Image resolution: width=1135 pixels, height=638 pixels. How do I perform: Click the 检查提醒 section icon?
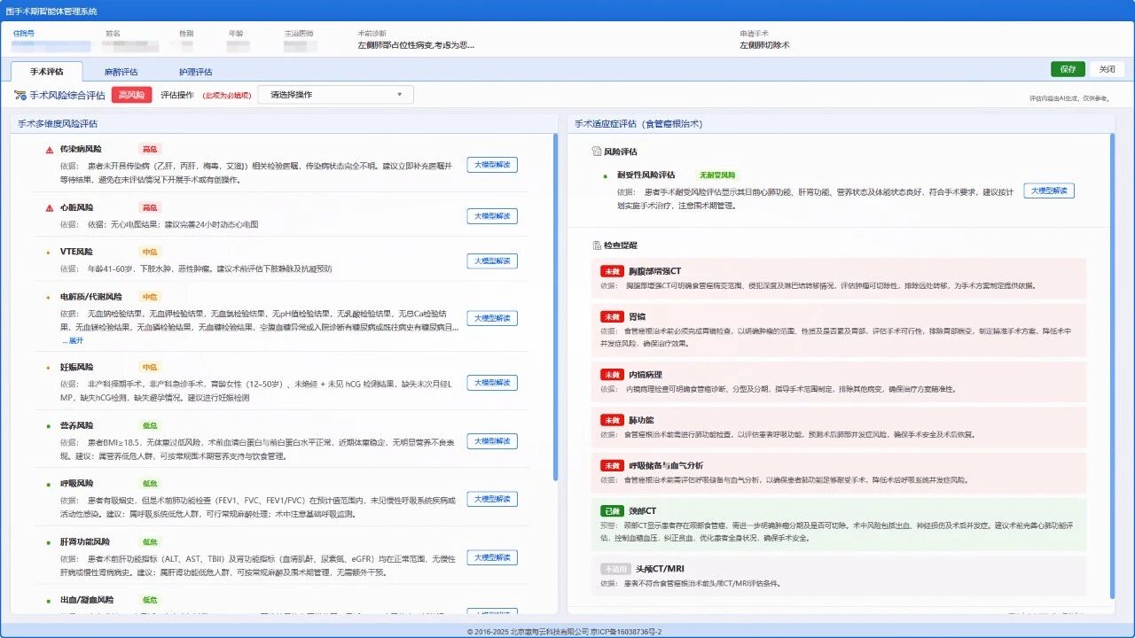click(597, 245)
